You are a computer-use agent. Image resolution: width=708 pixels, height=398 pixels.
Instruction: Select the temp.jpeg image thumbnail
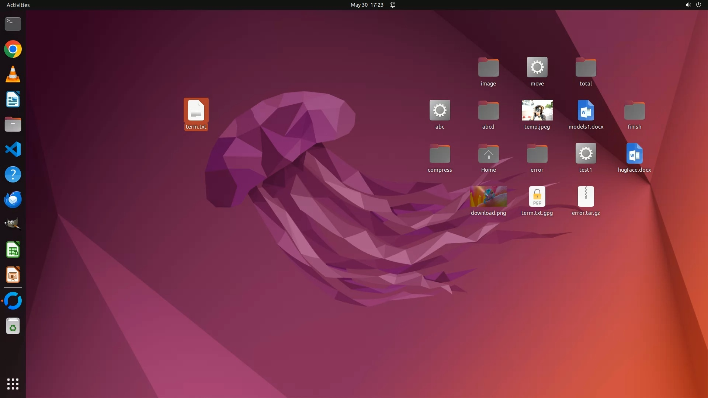[x=537, y=110]
